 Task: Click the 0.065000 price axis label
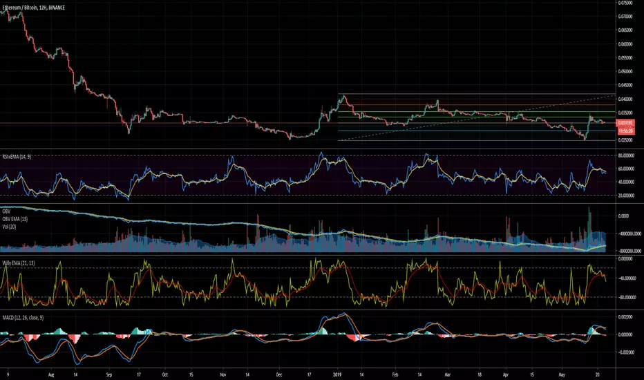point(625,30)
